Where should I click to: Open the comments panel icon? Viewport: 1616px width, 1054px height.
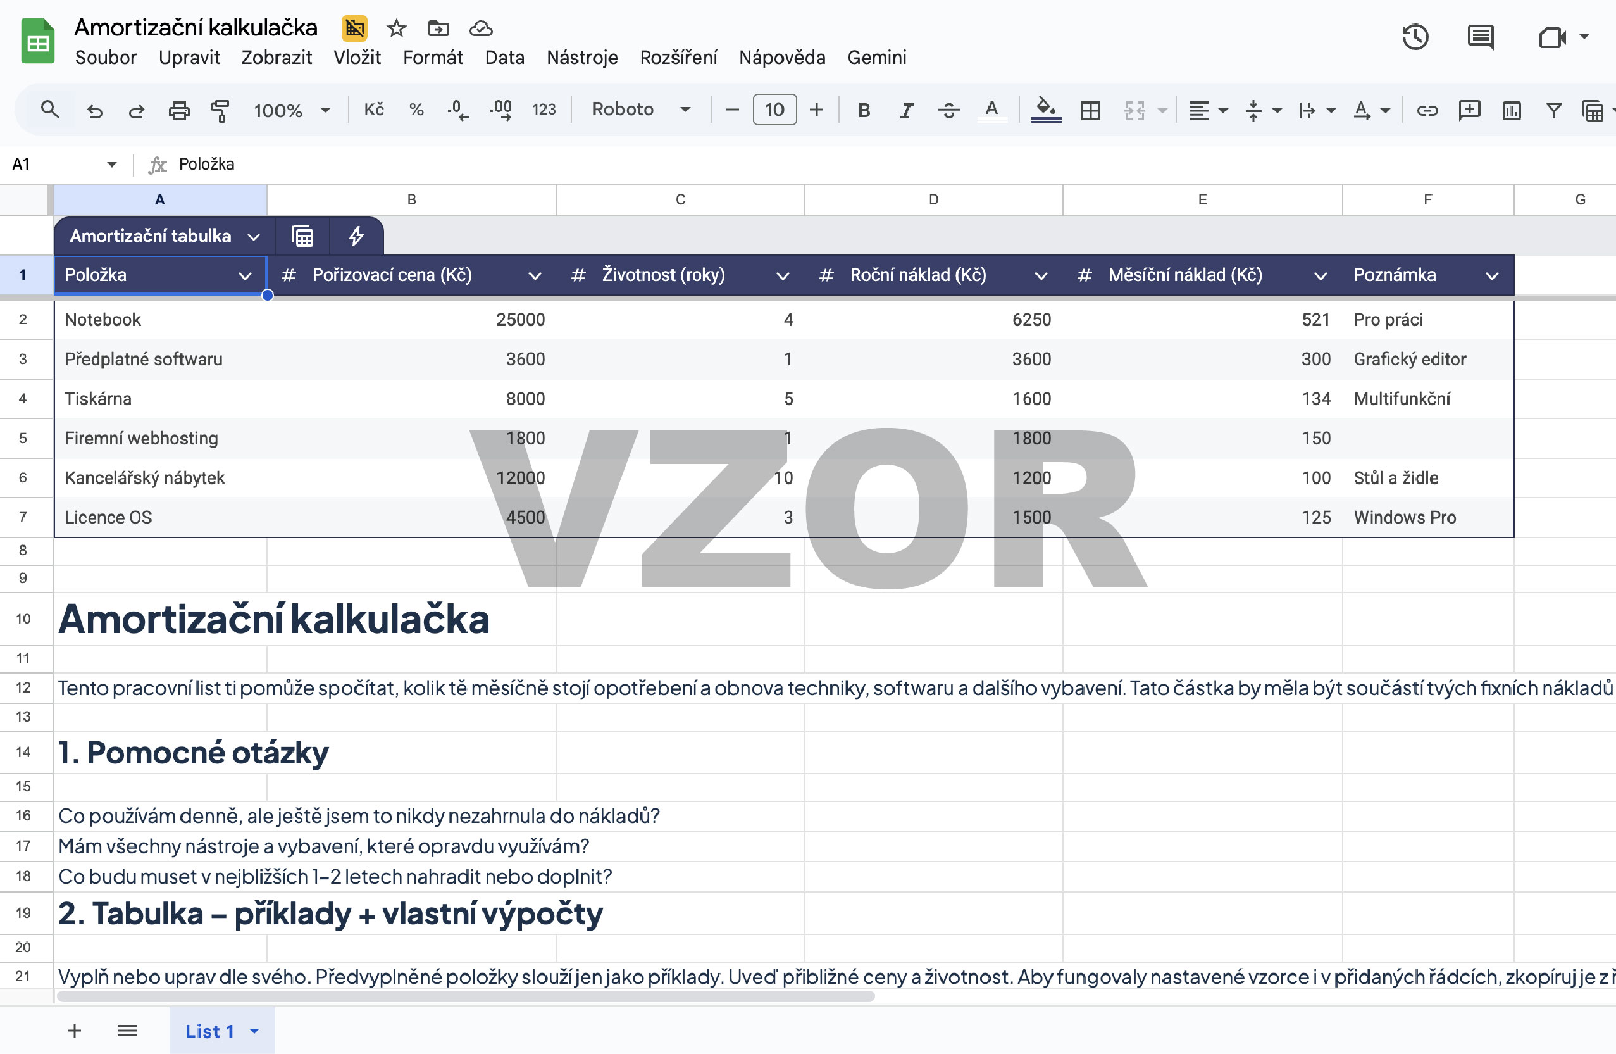(1480, 37)
